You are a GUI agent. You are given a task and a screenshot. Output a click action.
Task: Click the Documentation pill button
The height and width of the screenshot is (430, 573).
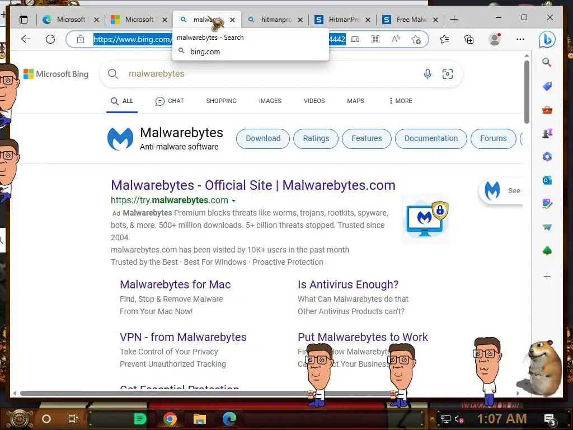click(431, 139)
